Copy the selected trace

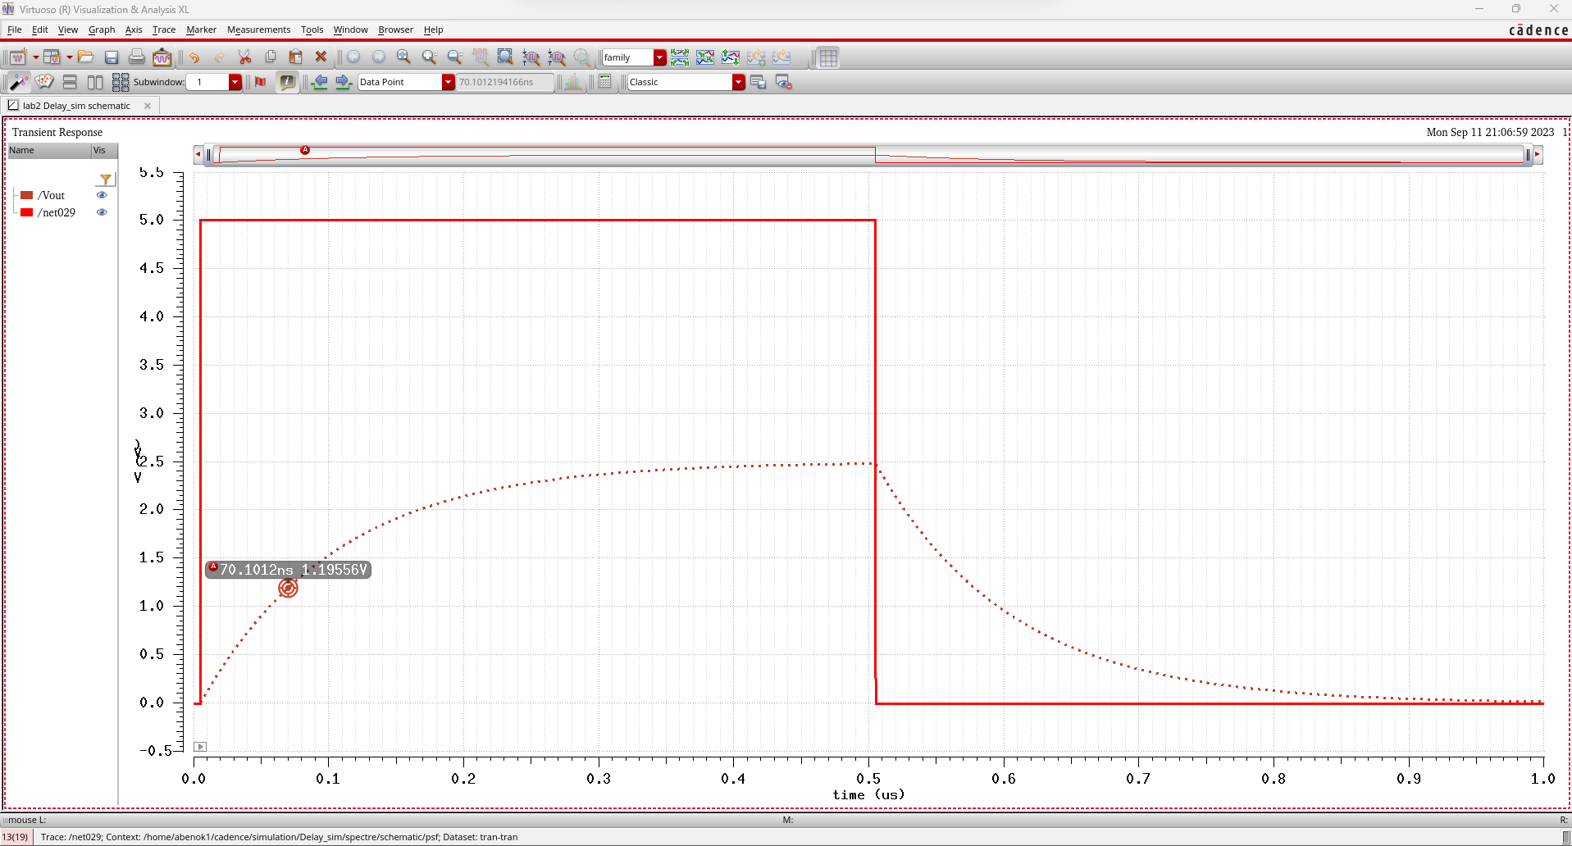point(271,57)
